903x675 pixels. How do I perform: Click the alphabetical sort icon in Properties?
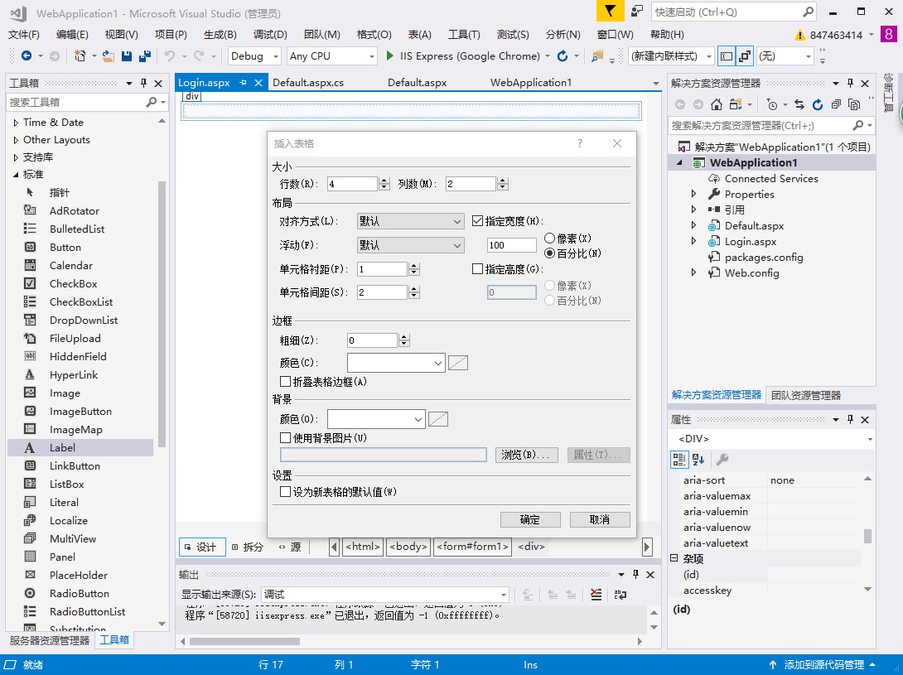coord(698,460)
